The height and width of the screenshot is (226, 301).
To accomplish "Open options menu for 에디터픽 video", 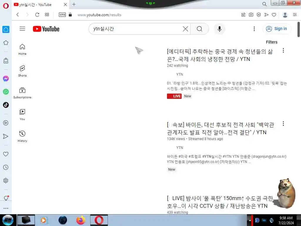I will (283, 50).
